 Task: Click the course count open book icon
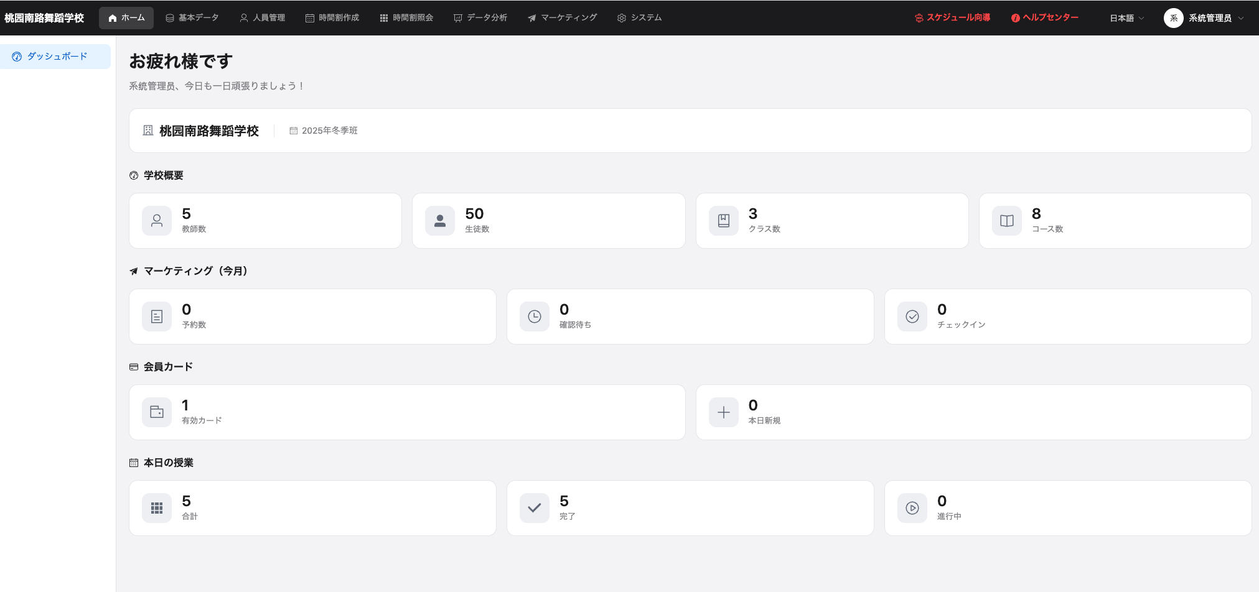[1006, 221]
